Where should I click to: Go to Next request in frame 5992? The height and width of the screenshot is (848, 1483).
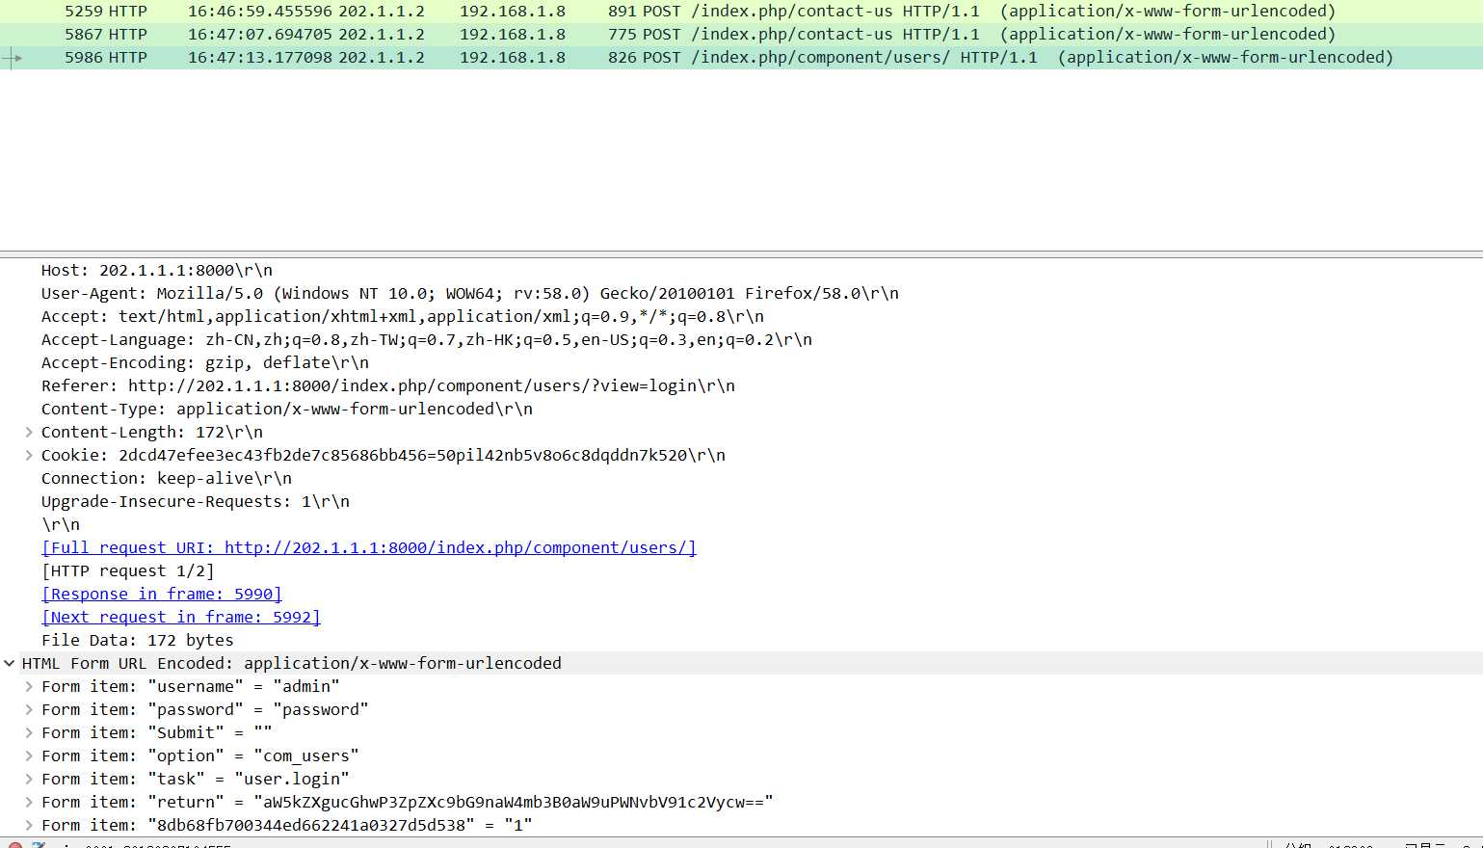181,617
